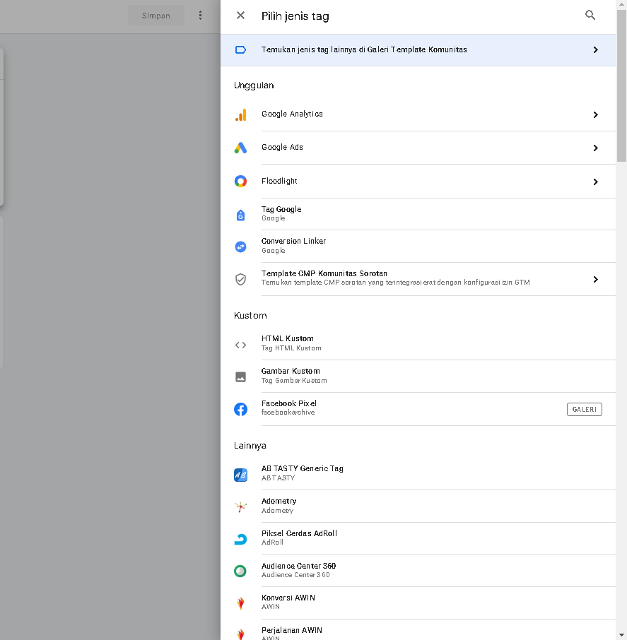Click the Conversion Linker icon
This screenshot has height=640, width=627.
[240, 247]
